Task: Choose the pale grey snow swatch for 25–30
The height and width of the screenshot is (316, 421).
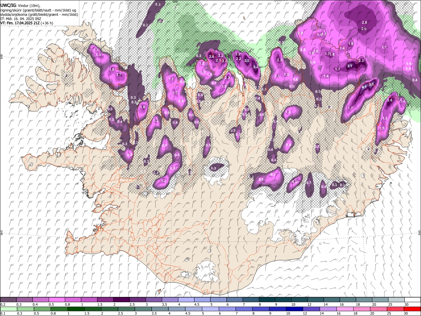Action: (397, 300)
